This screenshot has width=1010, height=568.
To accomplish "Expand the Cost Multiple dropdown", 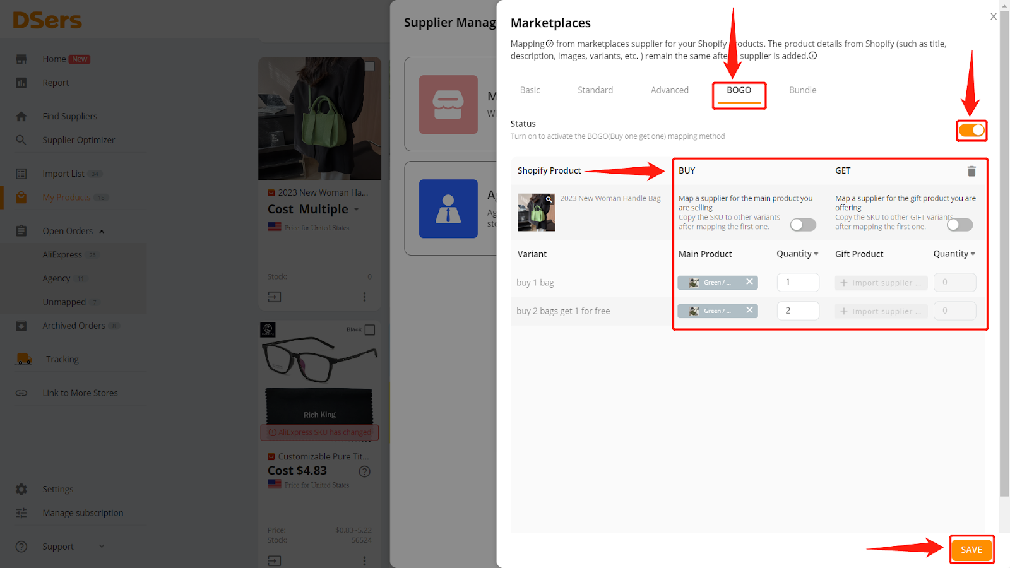I will (x=357, y=210).
